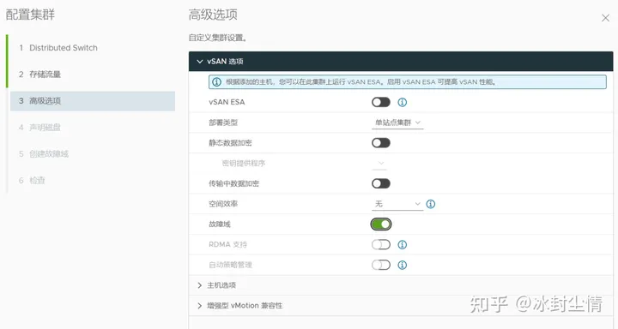Expand the 增强型 vMotion 兼容性 section
The image size is (618, 329).
click(401, 306)
